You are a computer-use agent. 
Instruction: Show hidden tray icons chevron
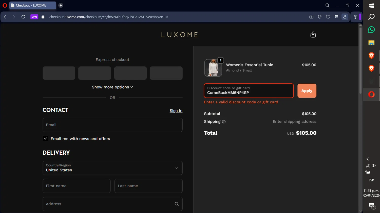pyautogui.click(x=368, y=159)
